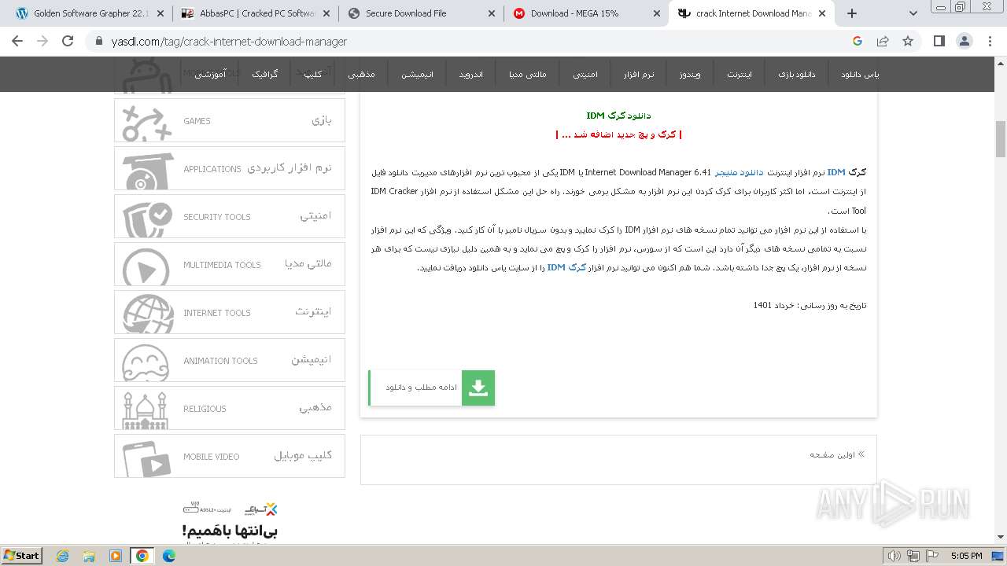Click the page vertical scrollbar thumb
The image size is (1007, 566).
(x=1000, y=139)
